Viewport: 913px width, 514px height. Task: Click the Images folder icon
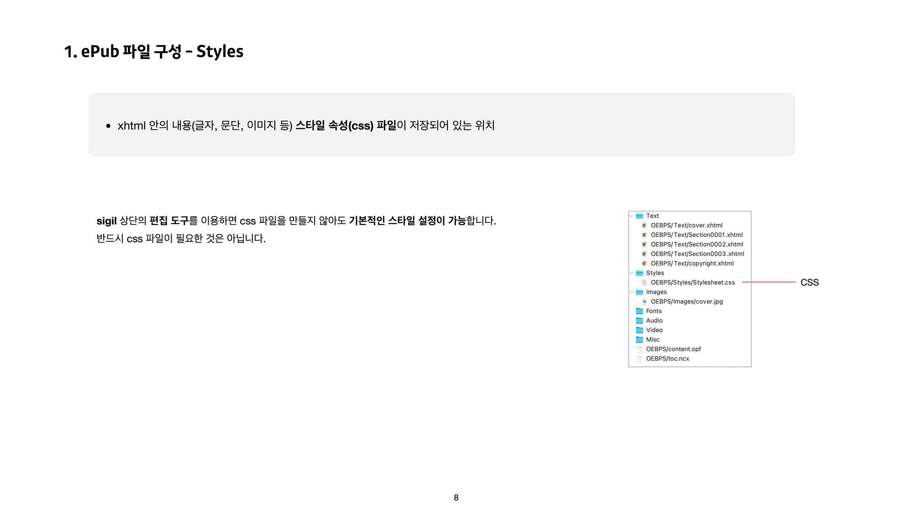640,292
